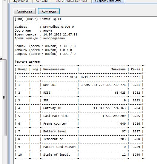Click channel number 3281
The image size is (157, 164).
click(136, 85)
